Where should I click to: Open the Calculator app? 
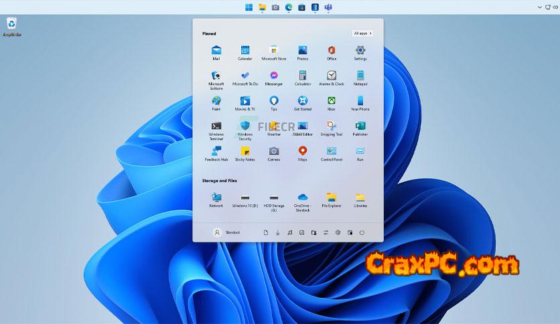pos(302,76)
